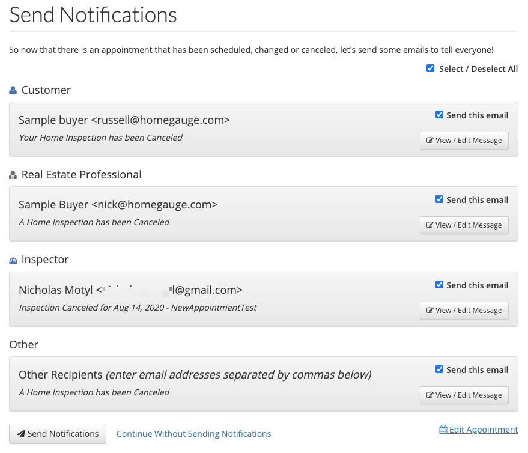Viewport: 528px width, 453px height.
Task: Click the Customer person icon
Action: 13,91
